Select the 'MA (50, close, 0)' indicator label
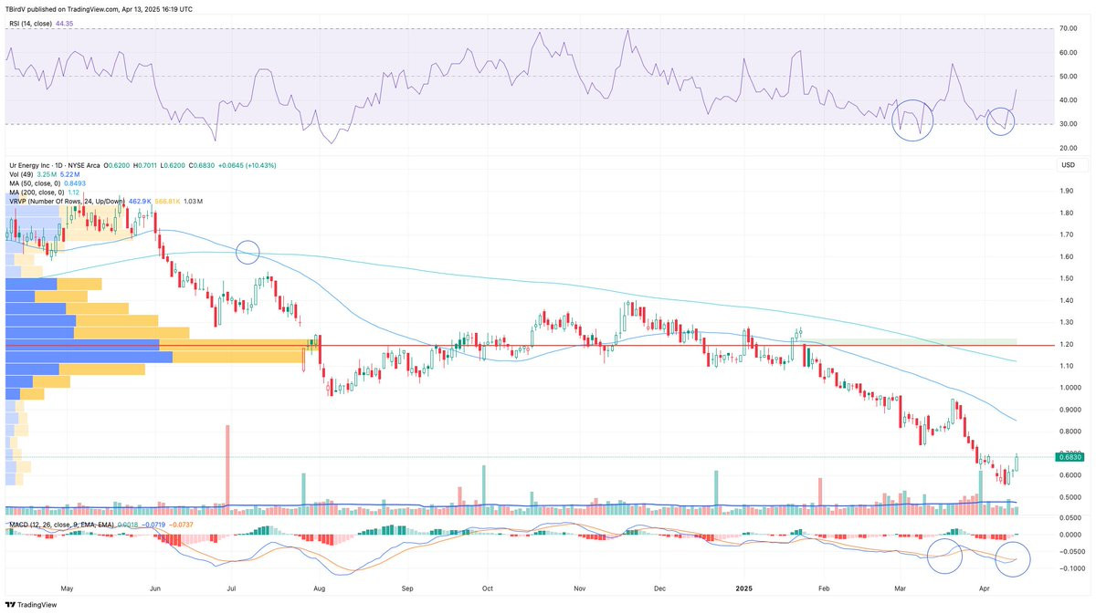This screenshot has height=614, width=1096. tap(35, 182)
